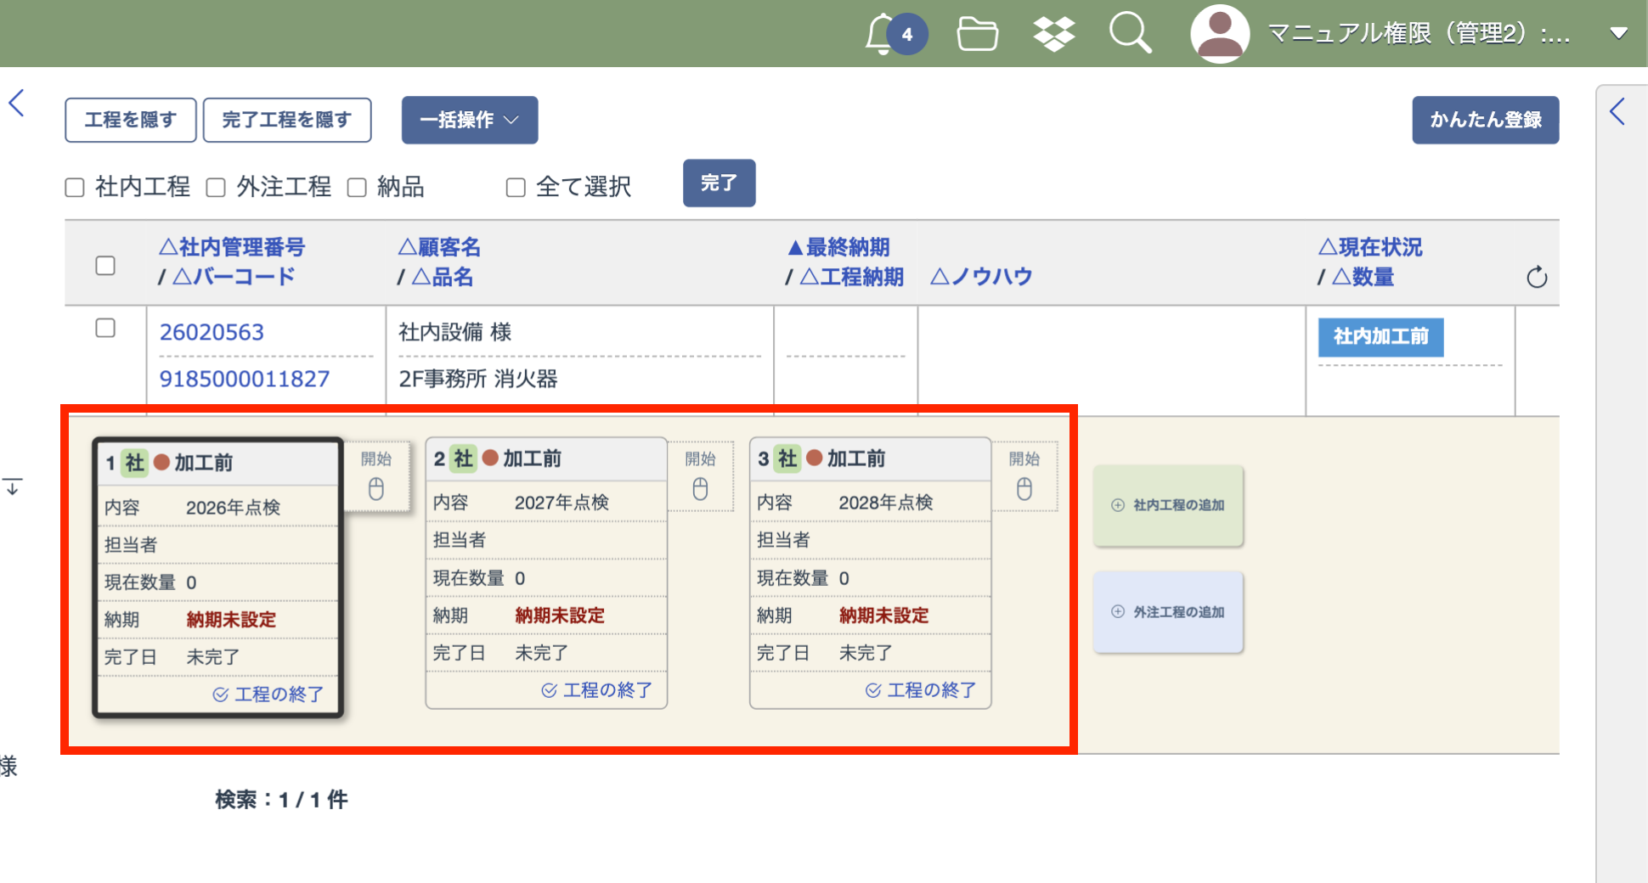Open search with the magnifier icon
The height and width of the screenshot is (883, 1648).
click(x=1130, y=34)
